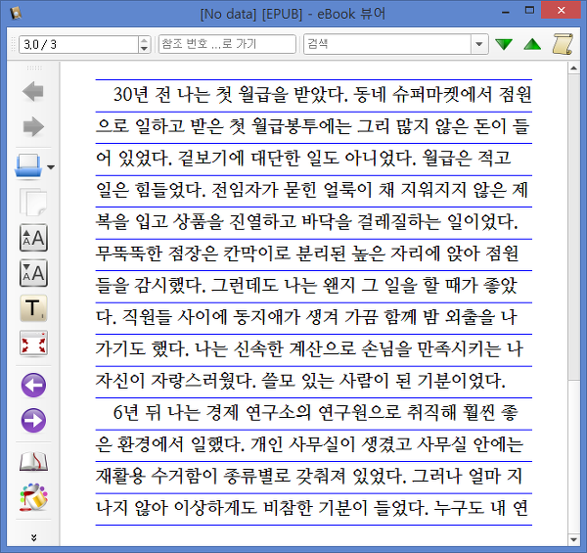This screenshot has height=553, width=587.
Task: Click the text line starting '6년 뒤 나는'
Action: [x=315, y=413]
